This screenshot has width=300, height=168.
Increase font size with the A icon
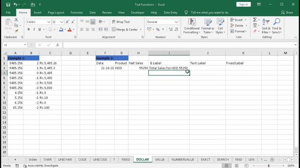(67, 22)
